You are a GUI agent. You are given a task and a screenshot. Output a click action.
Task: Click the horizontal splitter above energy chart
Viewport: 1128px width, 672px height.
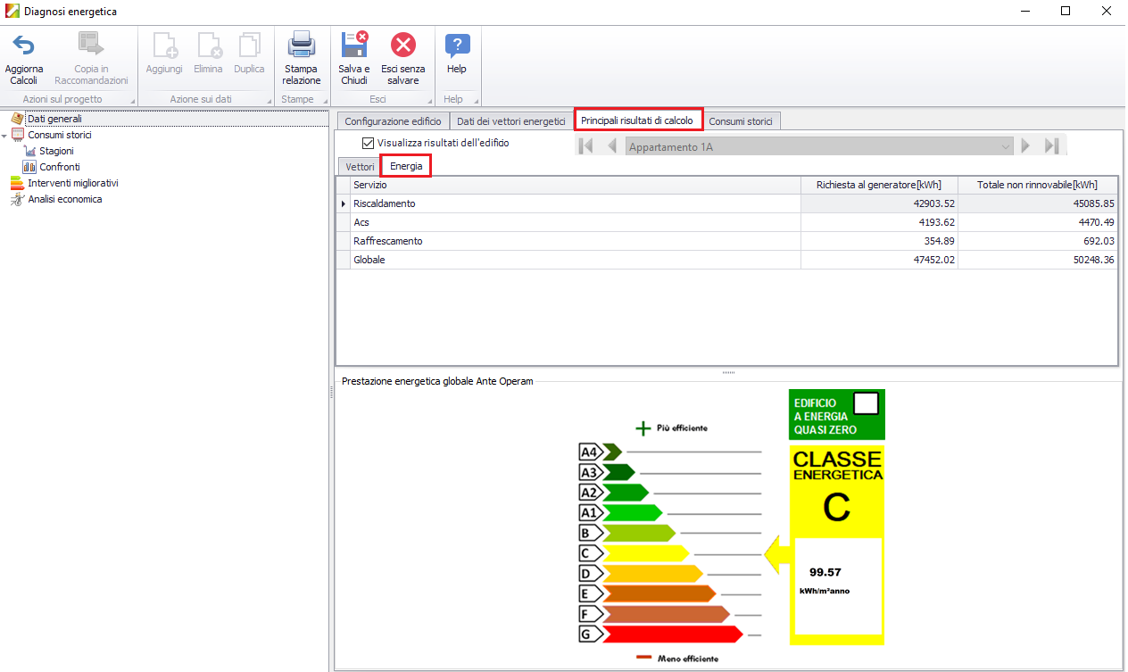click(x=727, y=372)
